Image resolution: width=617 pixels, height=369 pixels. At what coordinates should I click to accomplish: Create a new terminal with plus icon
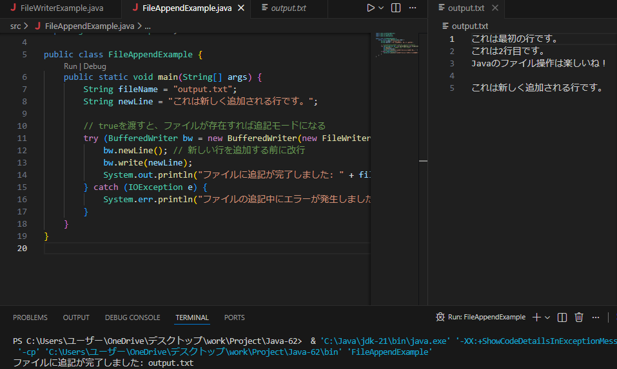tap(536, 317)
